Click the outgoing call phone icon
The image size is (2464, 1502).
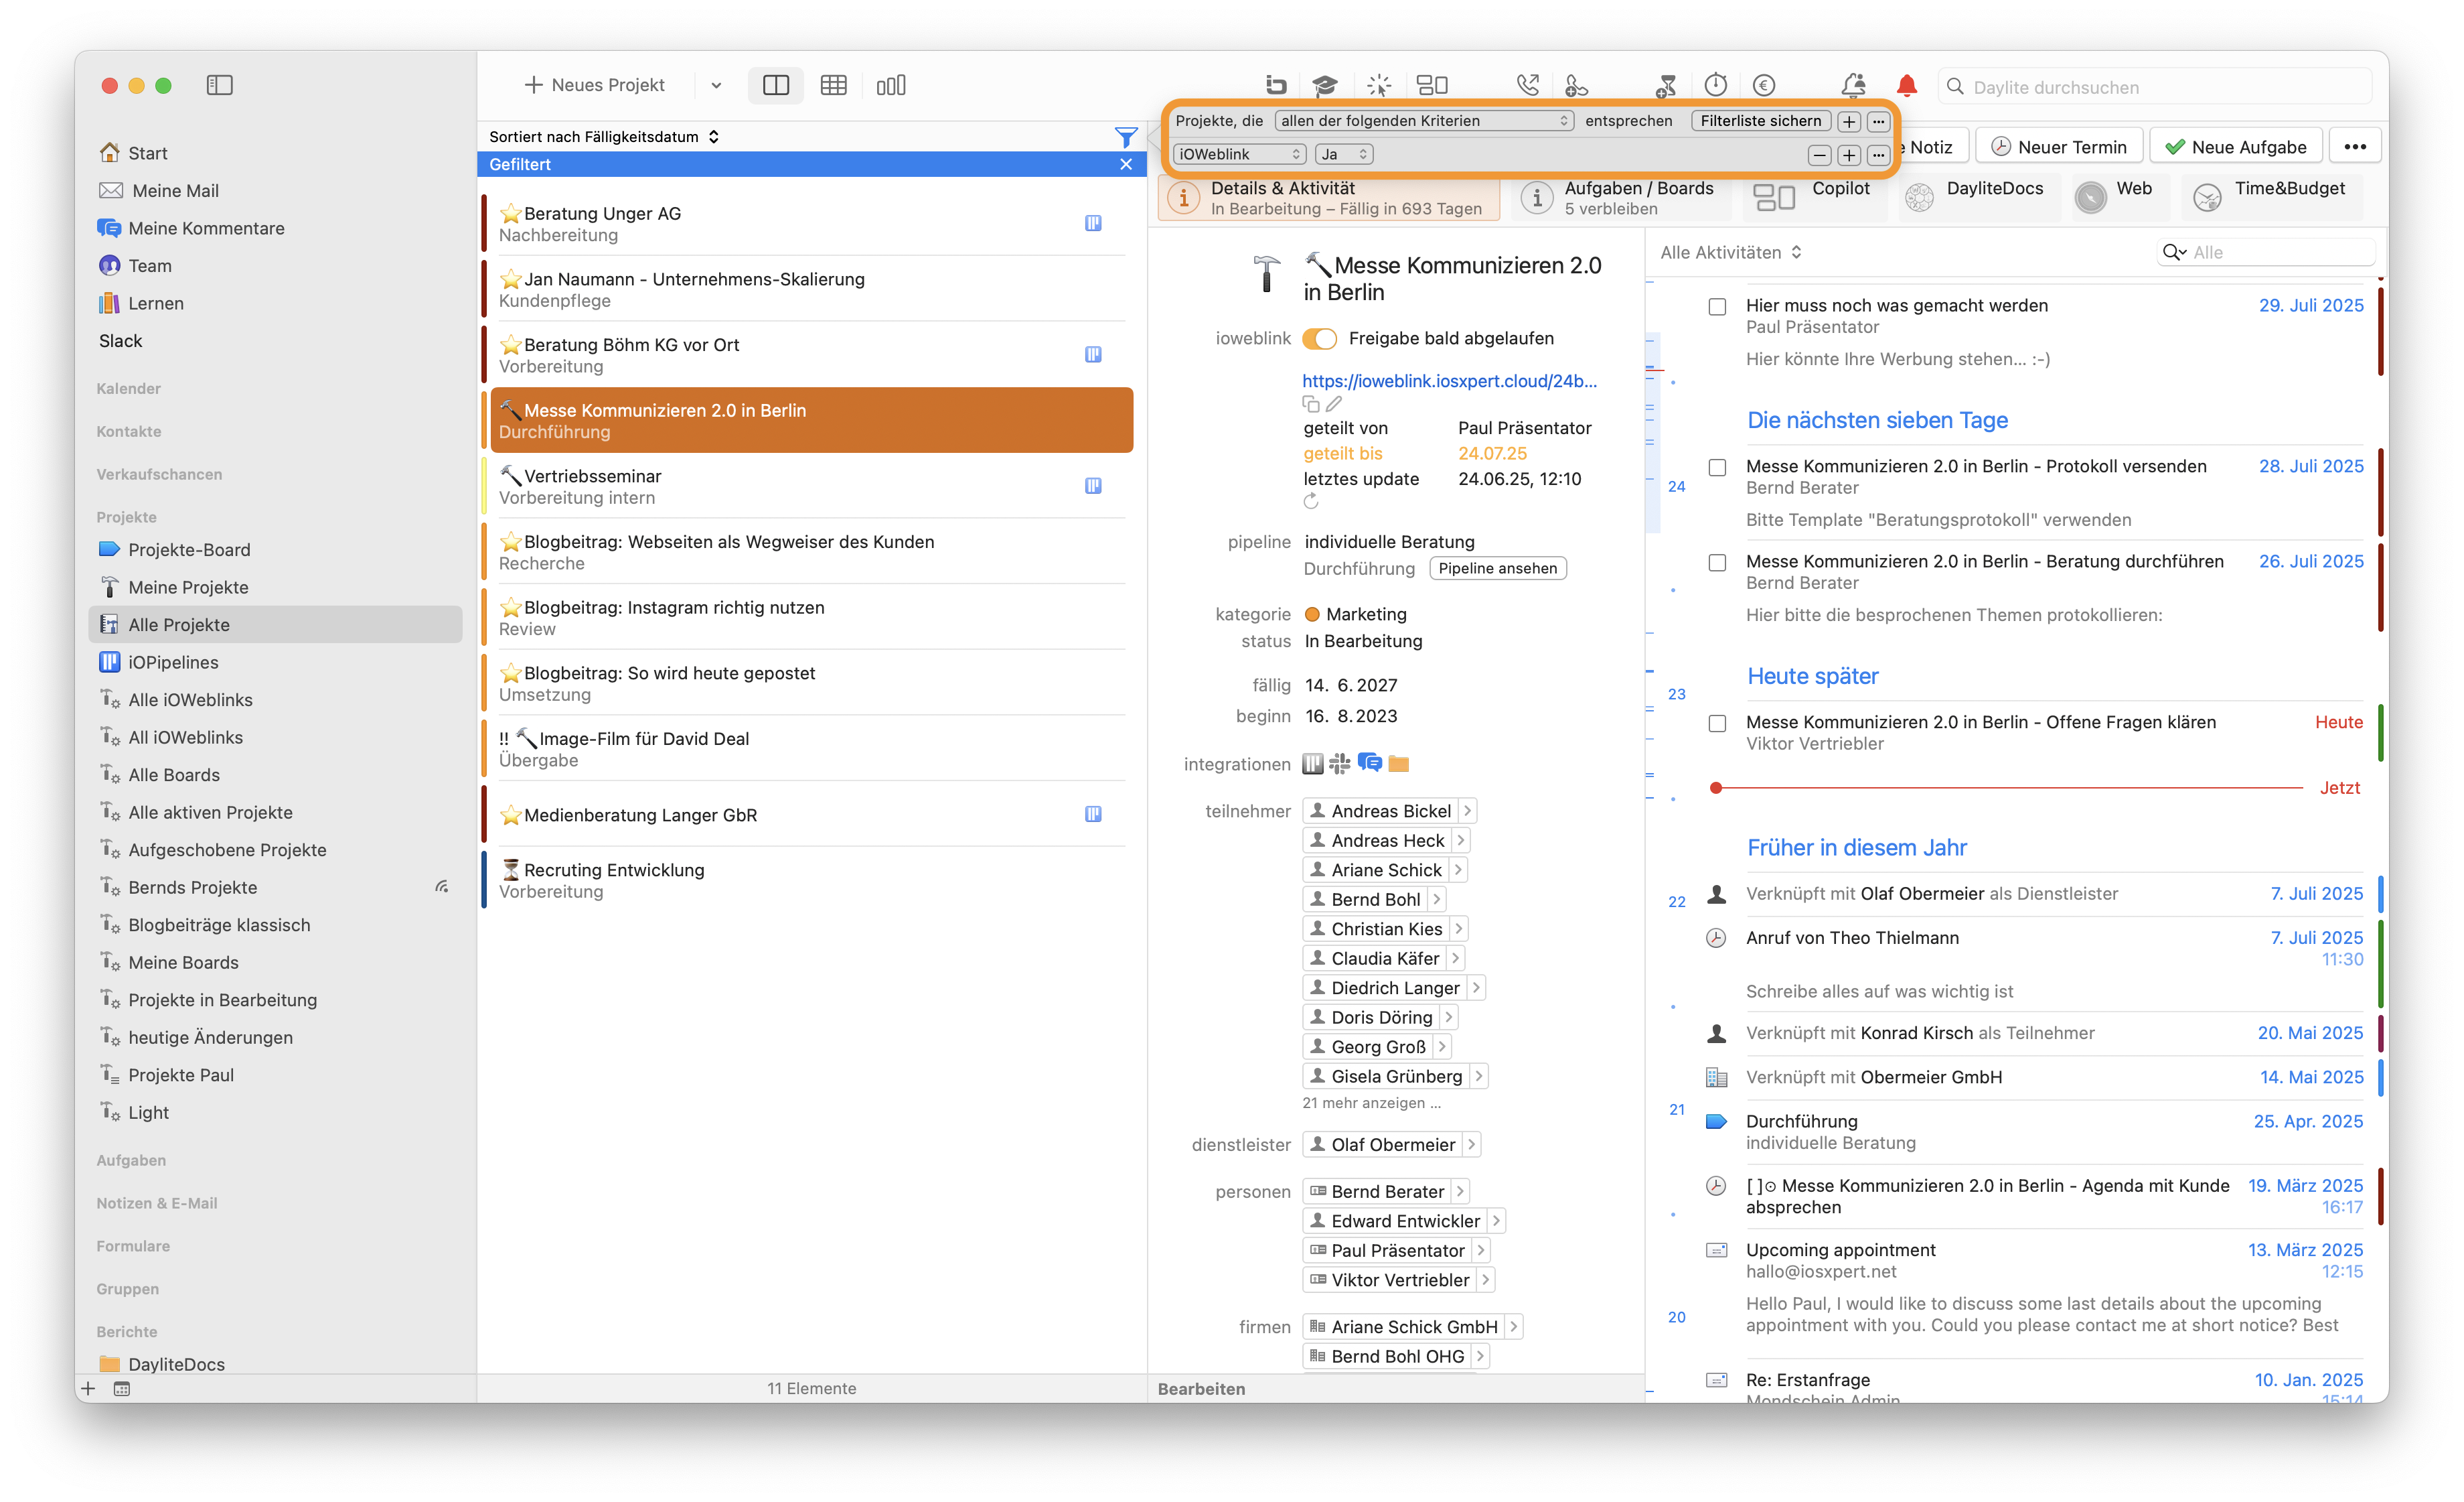(1527, 85)
